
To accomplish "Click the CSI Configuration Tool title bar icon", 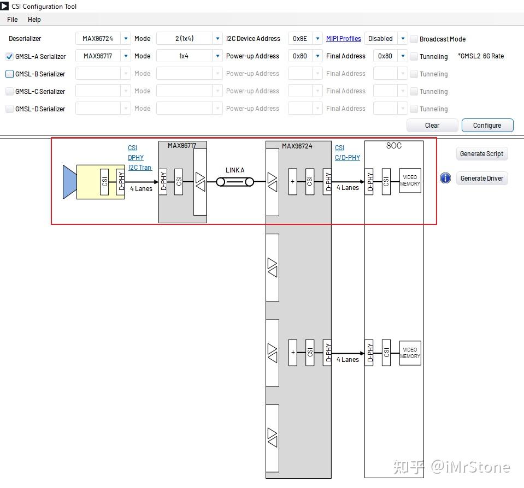I will click(x=5, y=6).
